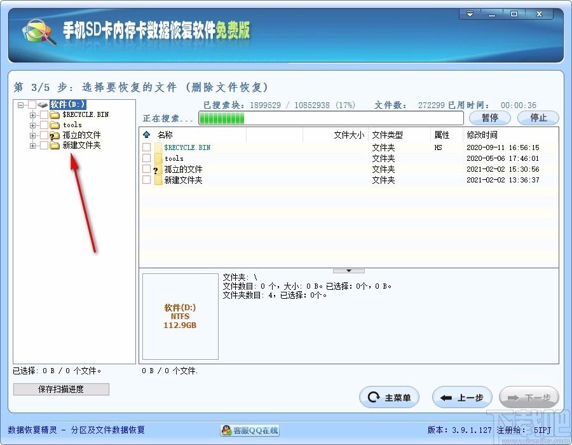Click the 孤立的文件 question-mark folder icon in tree

click(x=55, y=135)
